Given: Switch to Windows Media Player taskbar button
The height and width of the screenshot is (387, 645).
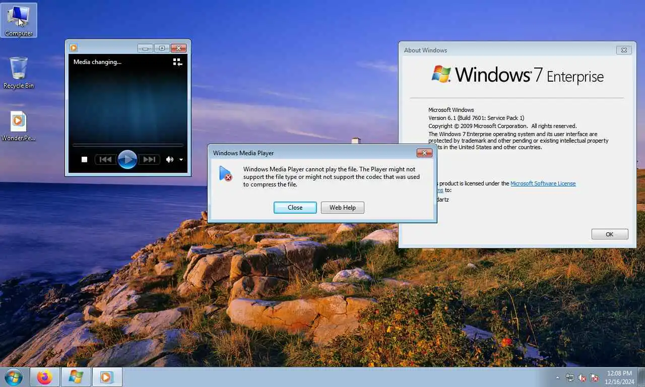Looking at the screenshot, I should (x=106, y=377).
